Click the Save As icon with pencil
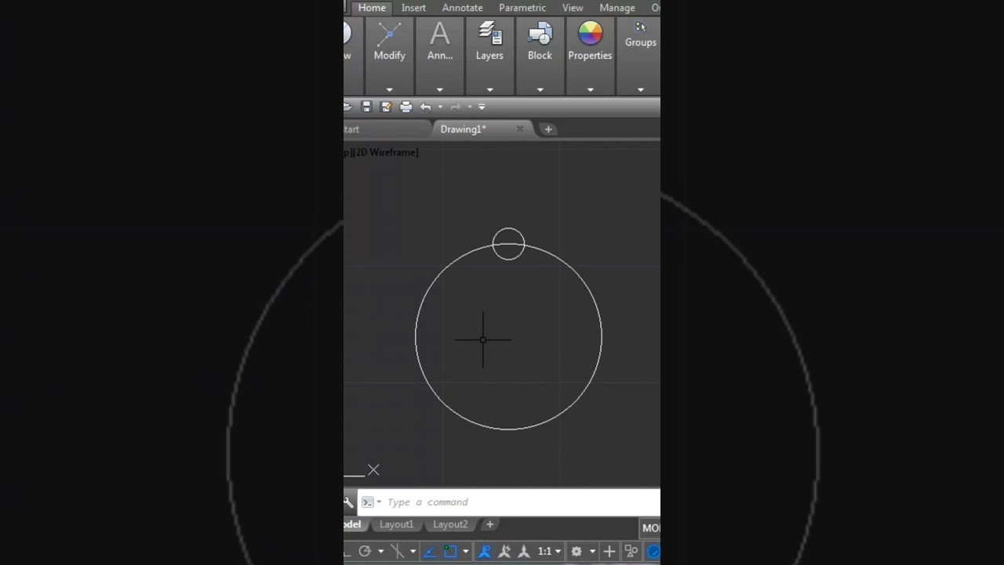The image size is (1004, 565). (x=386, y=107)
